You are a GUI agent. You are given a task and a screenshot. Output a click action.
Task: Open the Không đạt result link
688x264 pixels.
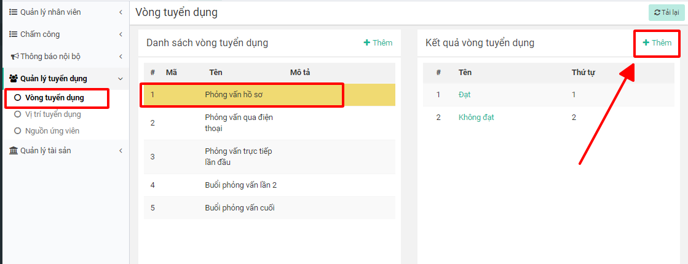coord(476,118)
